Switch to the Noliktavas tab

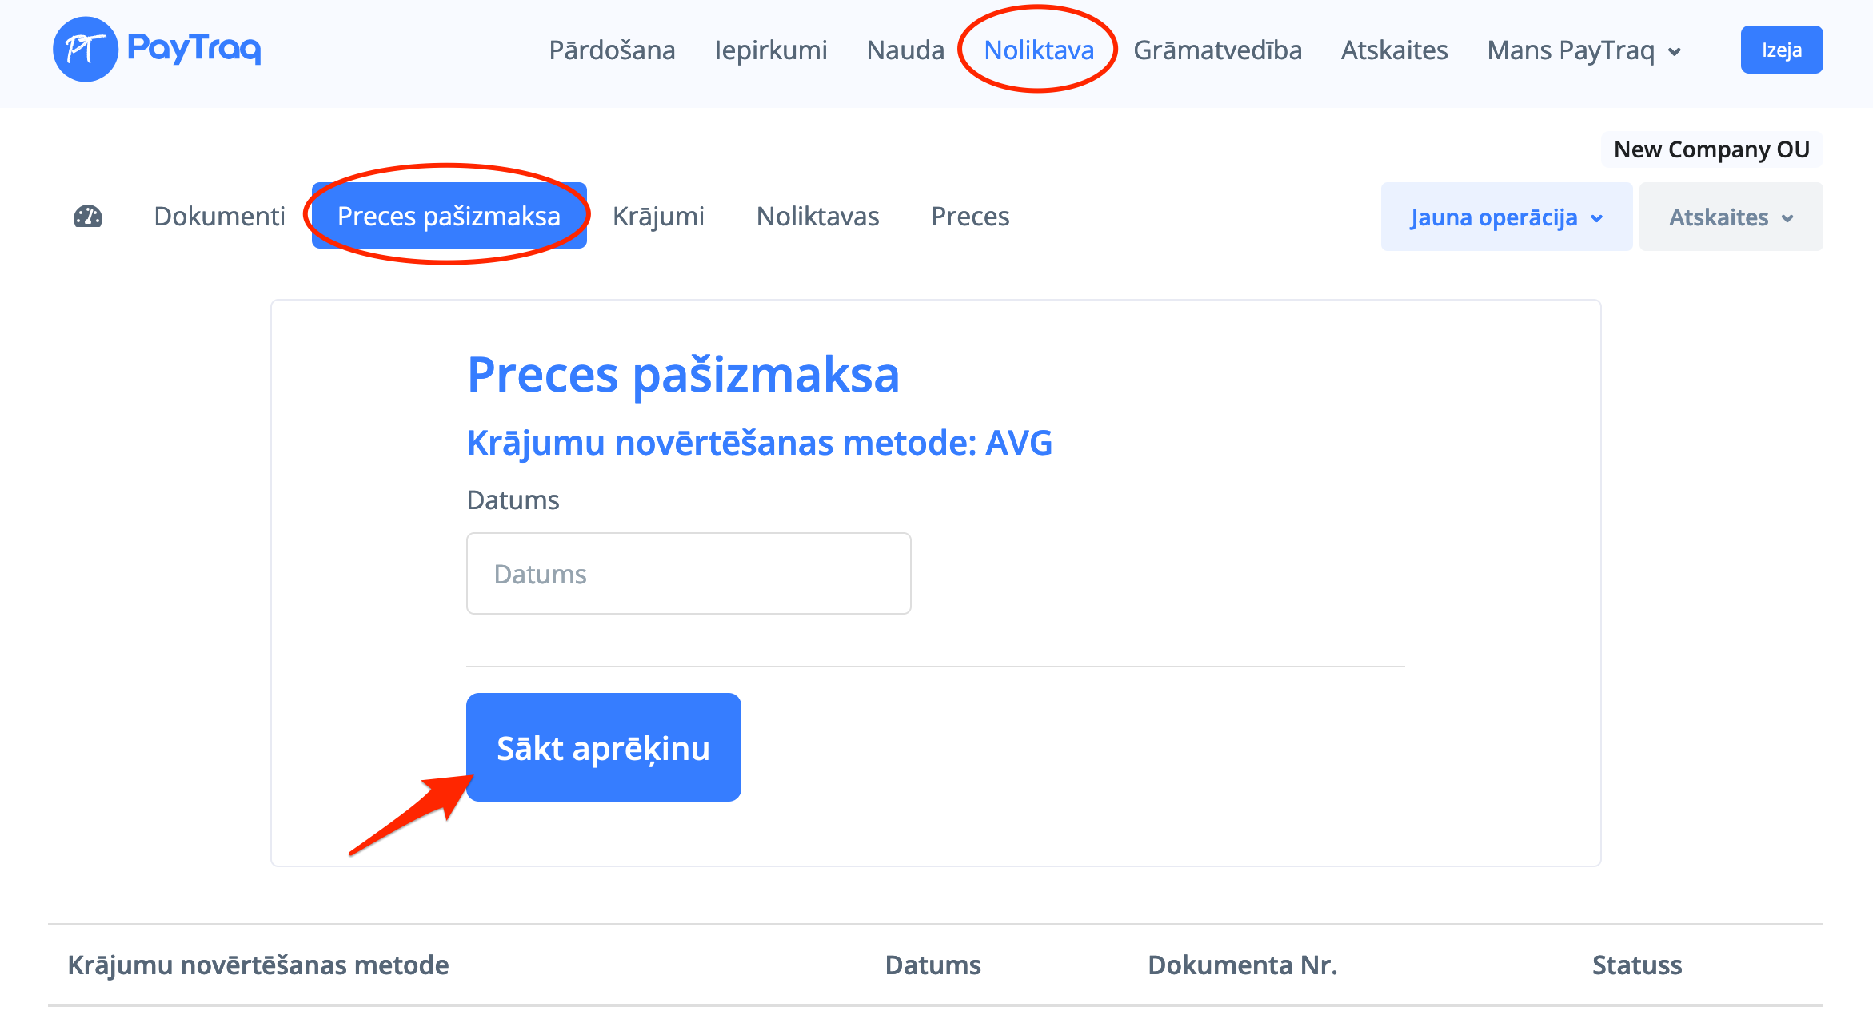click(x=817, y=217)
